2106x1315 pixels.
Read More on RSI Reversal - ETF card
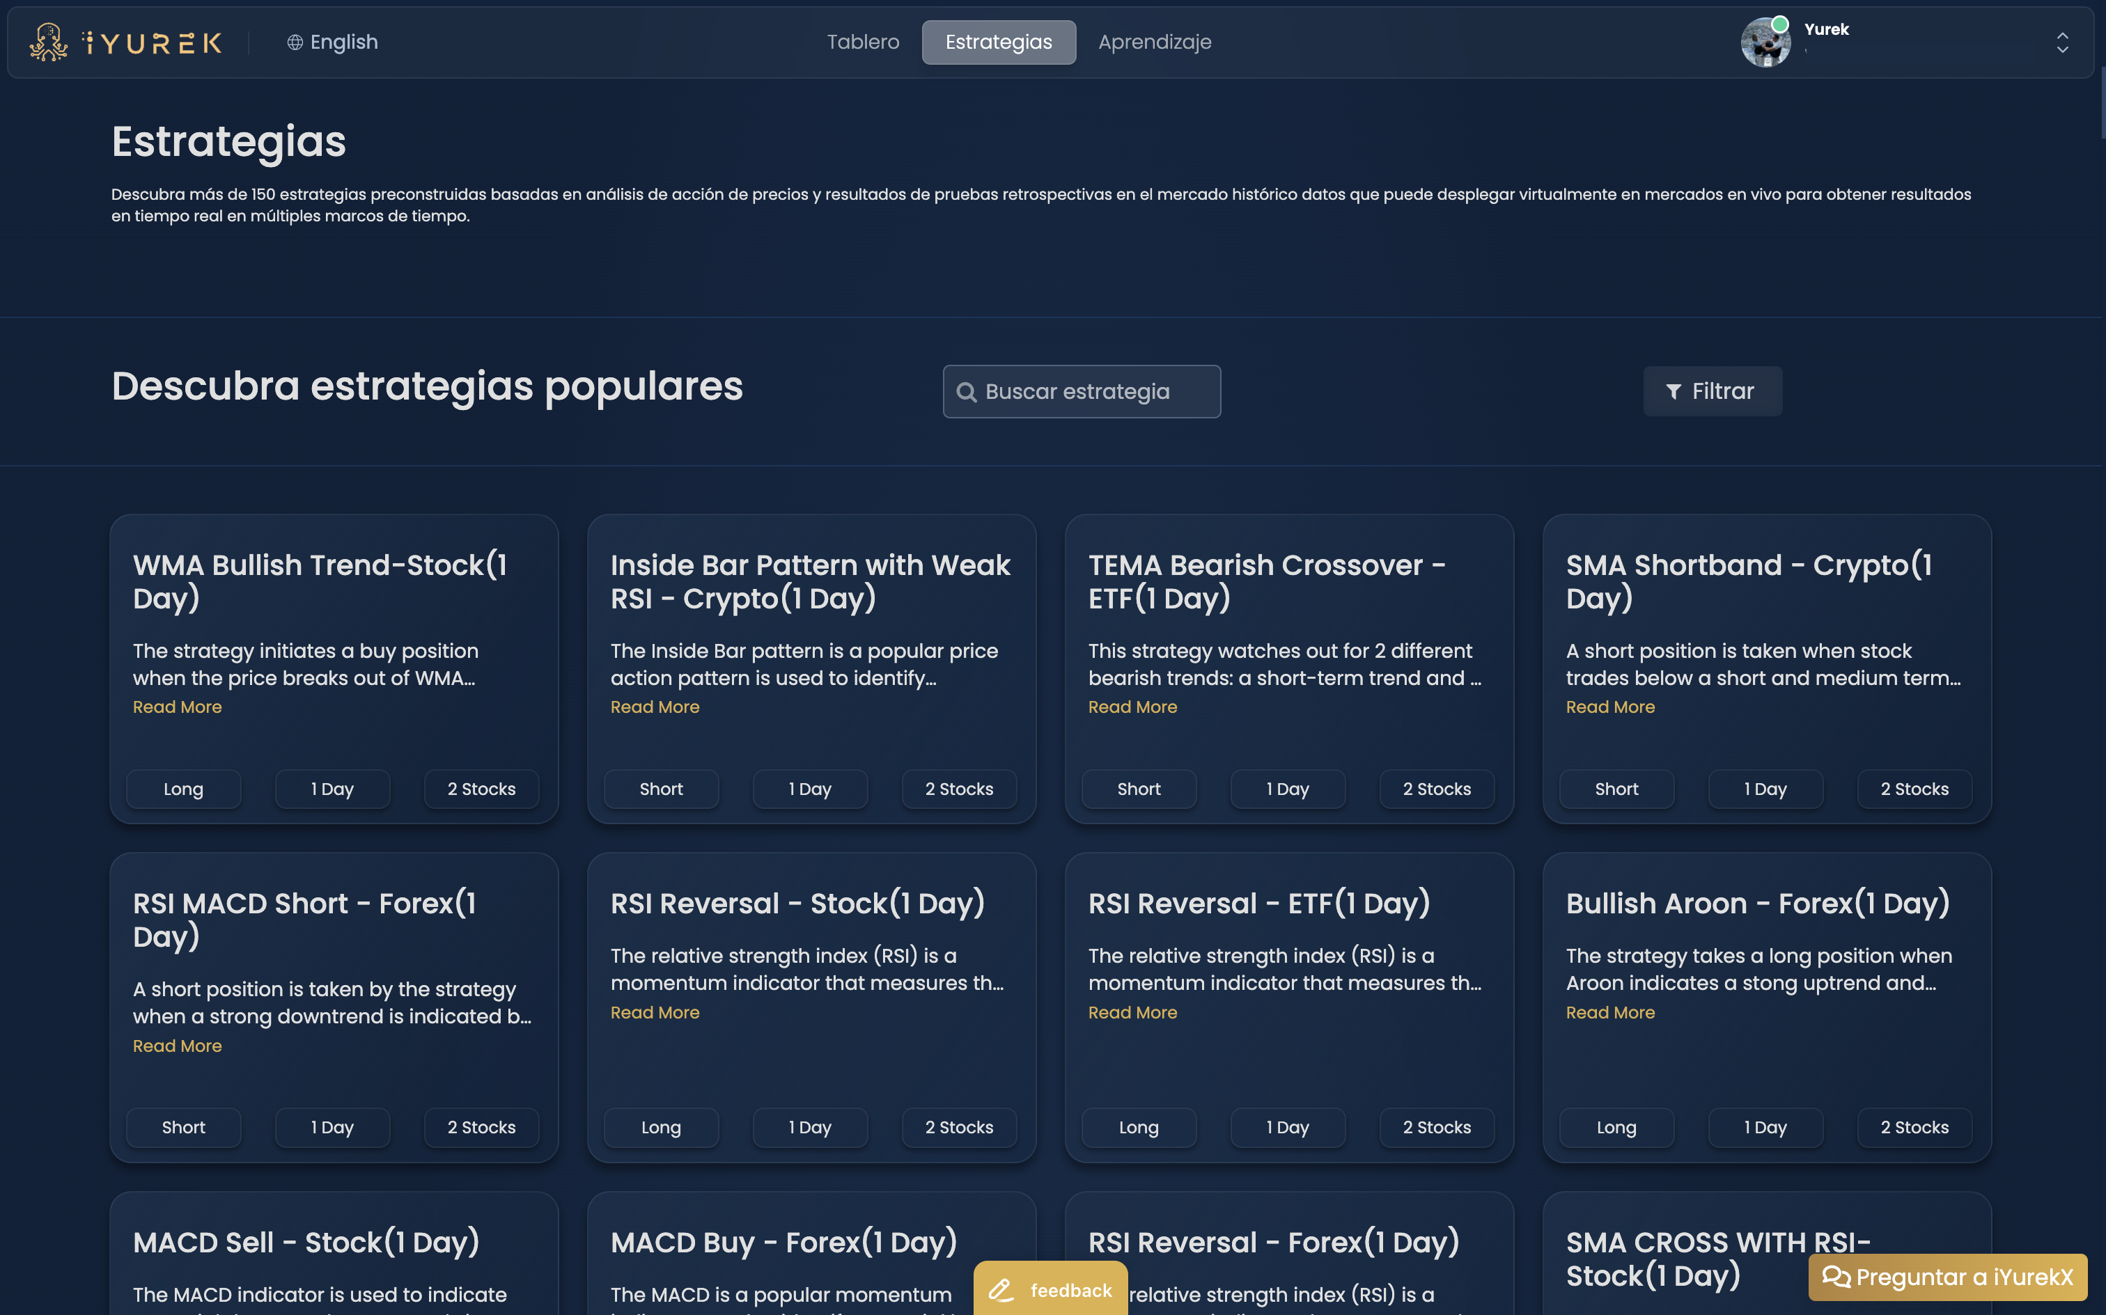[1132, 1012]
